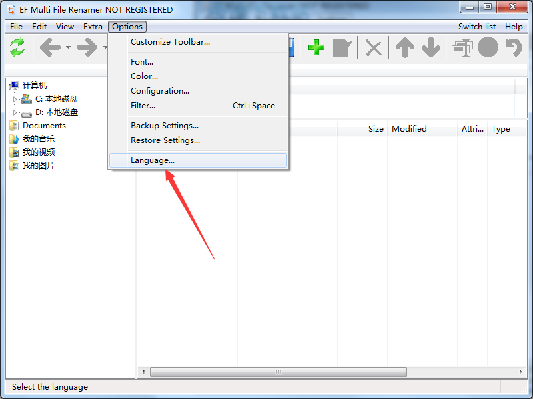Screen dimensions: 533x399
Task: Select Language... from the Options menu
Action: 153,160
